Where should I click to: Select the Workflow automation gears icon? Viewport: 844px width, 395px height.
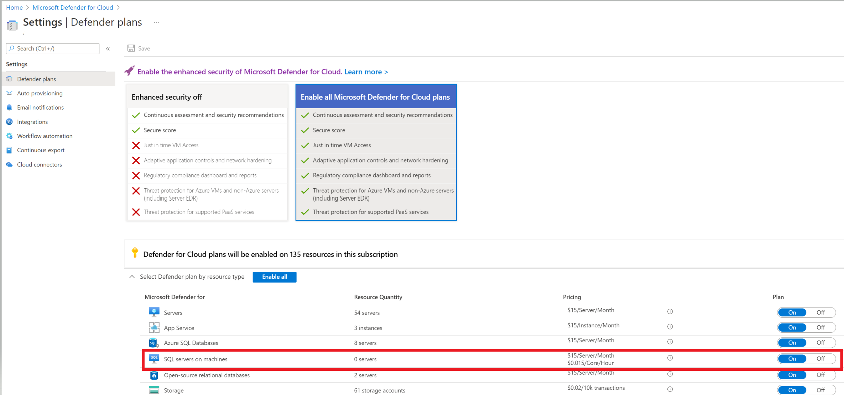pyautogui.click(x=9, y=136)
